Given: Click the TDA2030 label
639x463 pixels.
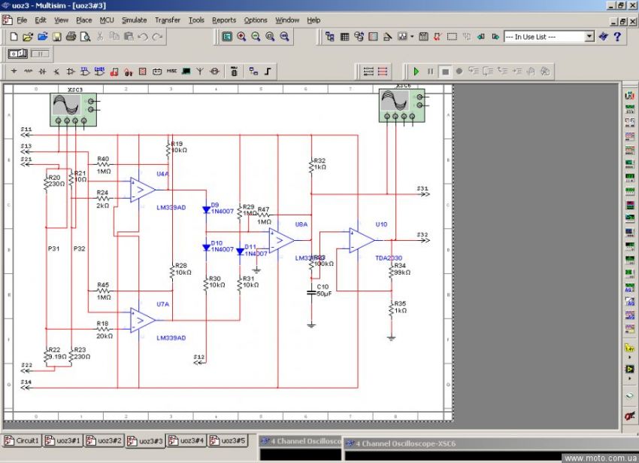Looking at the screenshot, I should pos(389,258).
